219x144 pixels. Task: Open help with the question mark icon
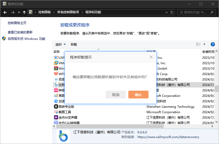(x=213, y=44)
